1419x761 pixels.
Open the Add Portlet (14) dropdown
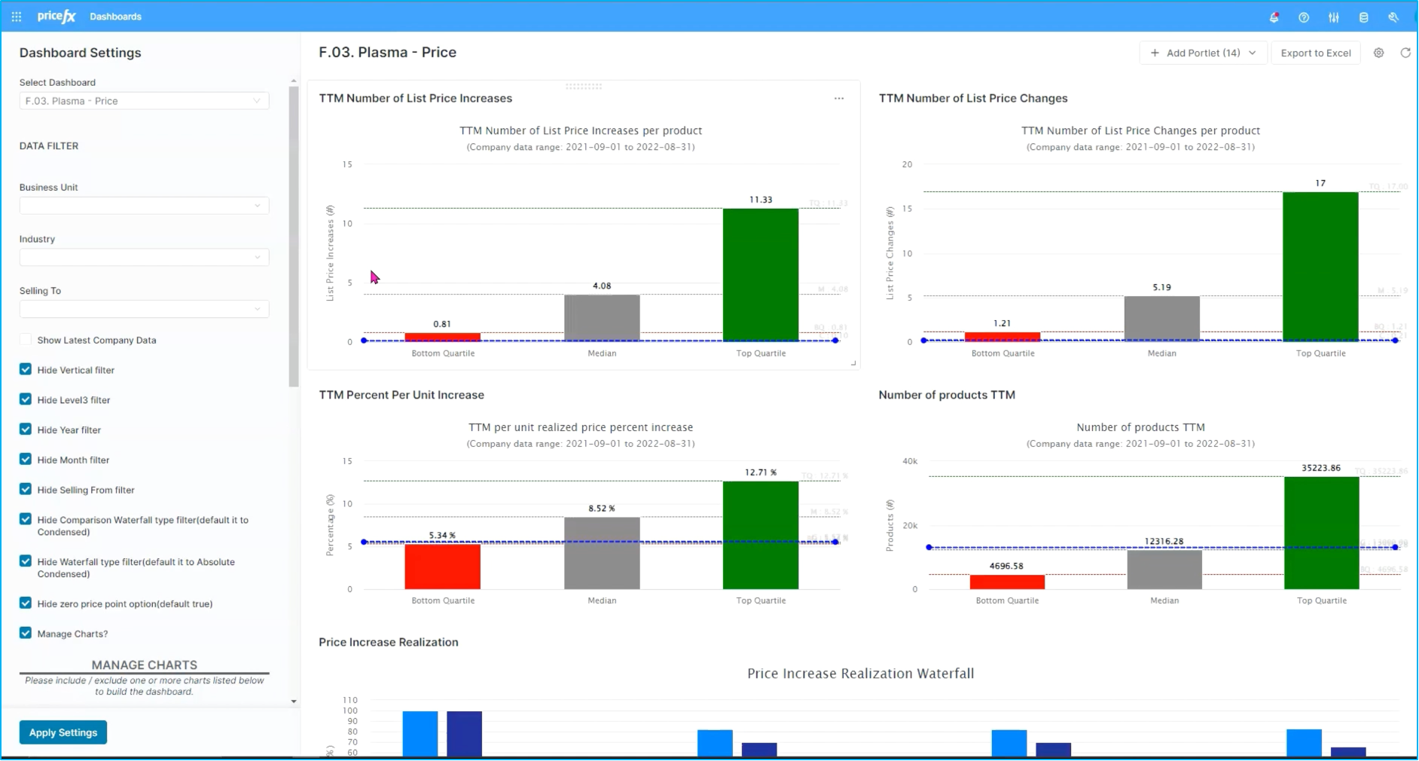1203,53
